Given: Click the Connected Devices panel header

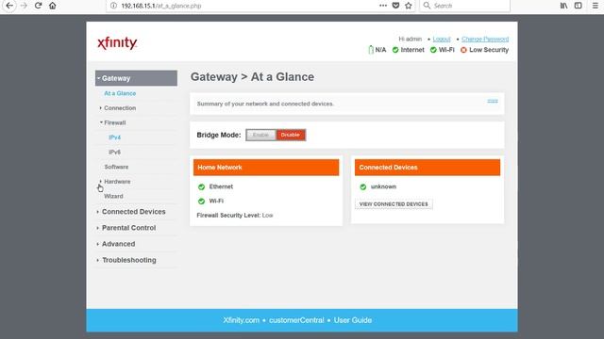Looking at the screenshot, I should [428, 168].
